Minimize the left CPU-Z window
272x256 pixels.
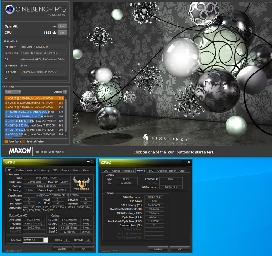click(x=88, y=162)
